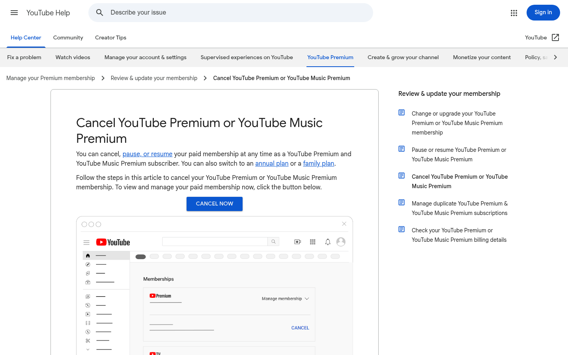Follow the annual plan link
The image size is (568, 355).
(272, 164)
